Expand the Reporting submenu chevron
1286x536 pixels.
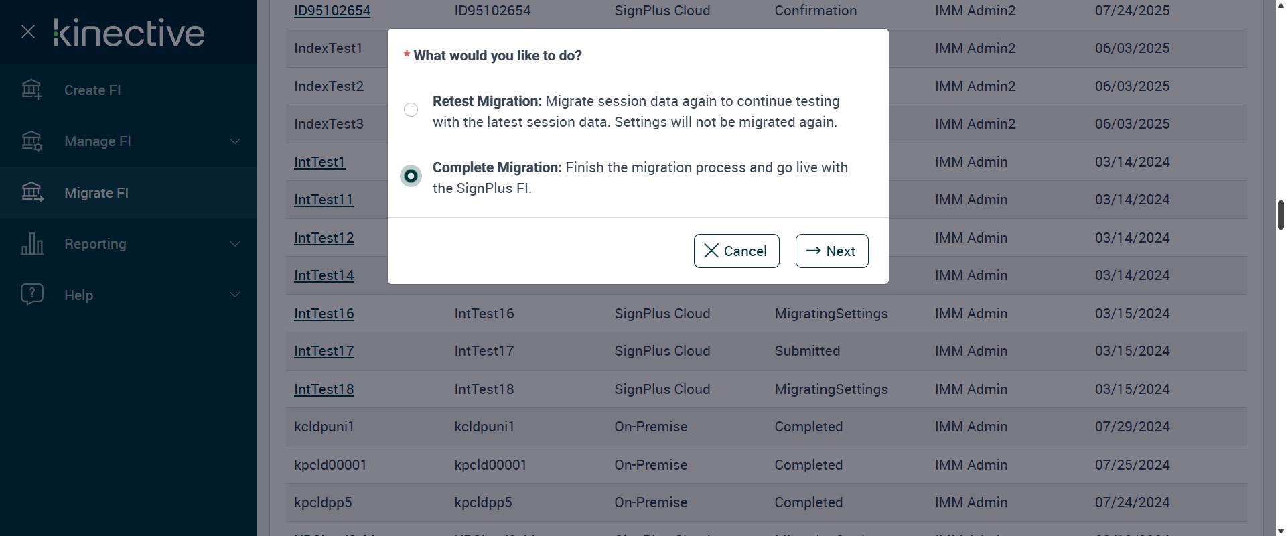pos(235,244)
